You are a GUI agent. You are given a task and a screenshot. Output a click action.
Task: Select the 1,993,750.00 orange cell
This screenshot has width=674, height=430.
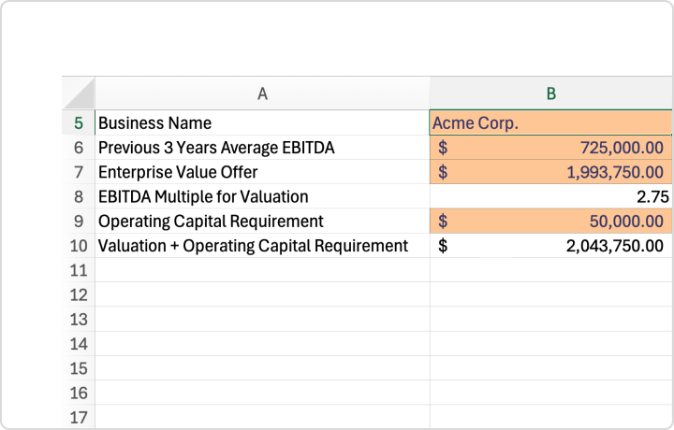click(x=550, y=172)
